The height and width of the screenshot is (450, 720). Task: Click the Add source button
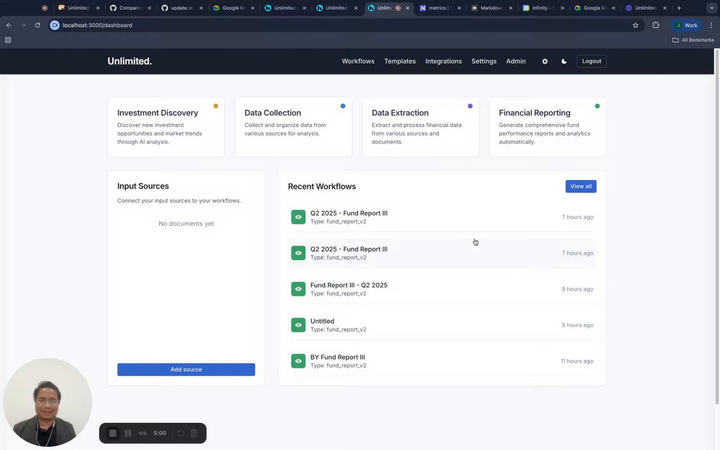(186, 370)
